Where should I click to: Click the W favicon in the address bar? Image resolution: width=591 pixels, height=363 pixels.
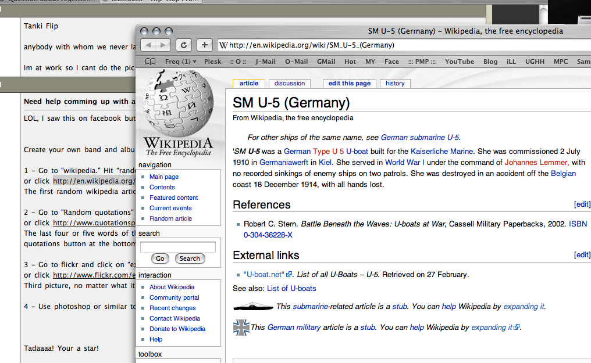click(x=223, y=45)
